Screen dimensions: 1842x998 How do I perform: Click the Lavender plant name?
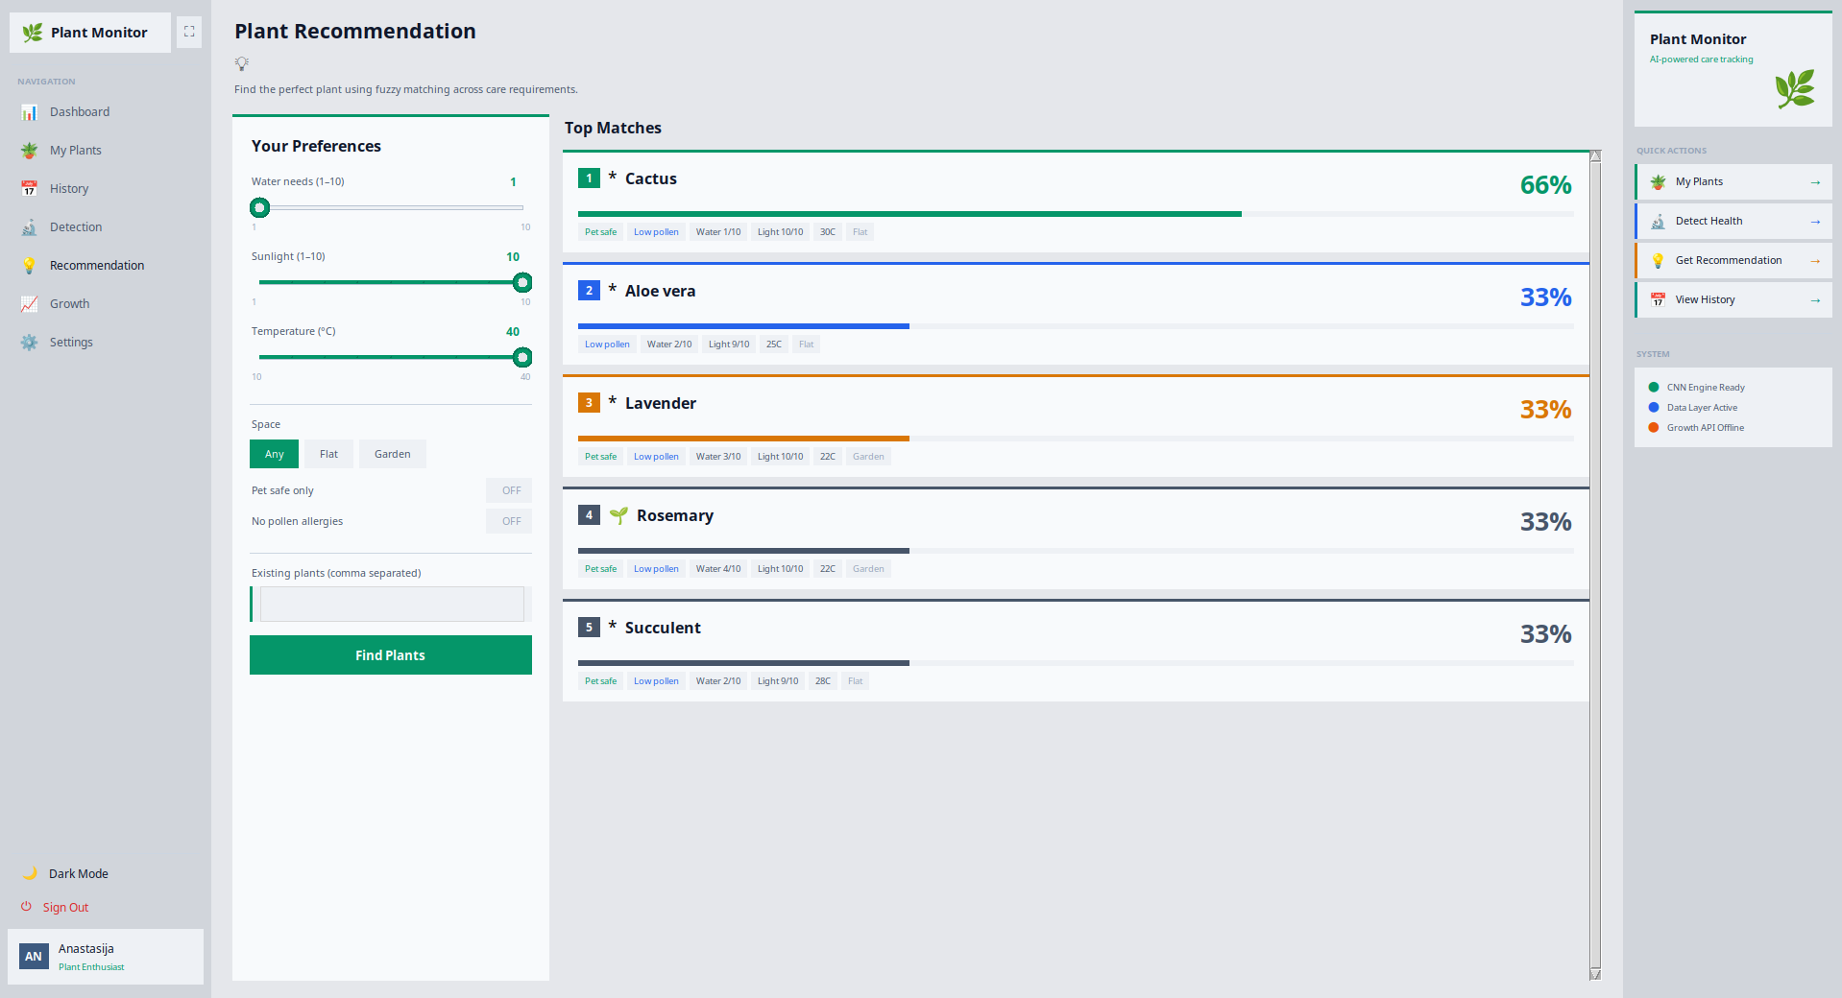[661, 403]
